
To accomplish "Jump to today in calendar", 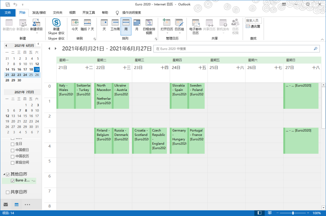I will click(x=75, y=25).
